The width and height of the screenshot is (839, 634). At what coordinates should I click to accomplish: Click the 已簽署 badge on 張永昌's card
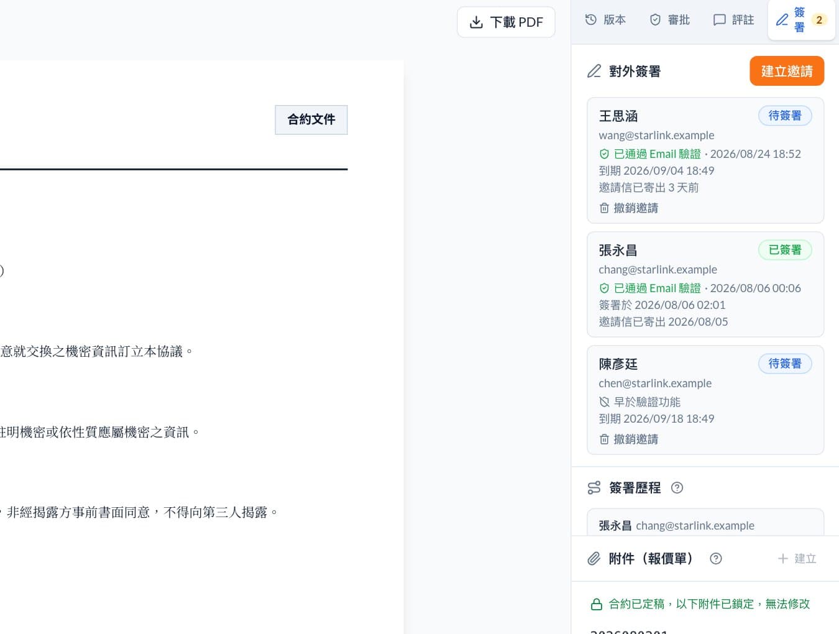[x=785, y=250]
